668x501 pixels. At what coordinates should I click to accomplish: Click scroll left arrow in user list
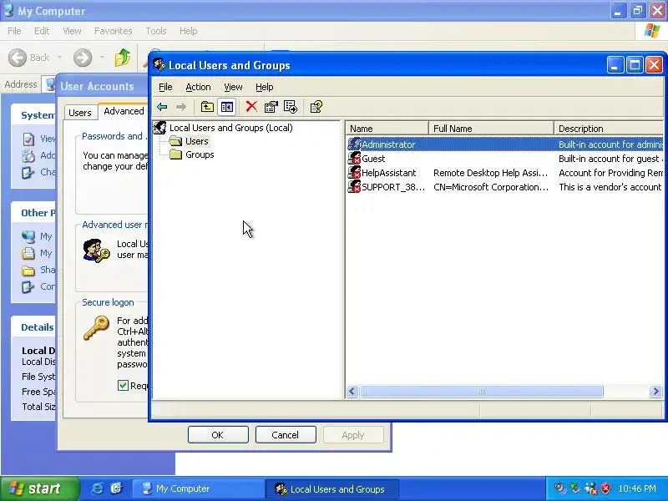click(352, 391)
